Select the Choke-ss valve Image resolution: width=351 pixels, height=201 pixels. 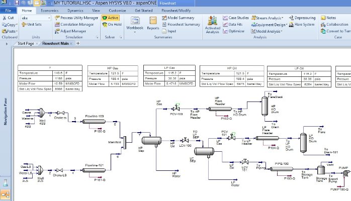(60, 113)
